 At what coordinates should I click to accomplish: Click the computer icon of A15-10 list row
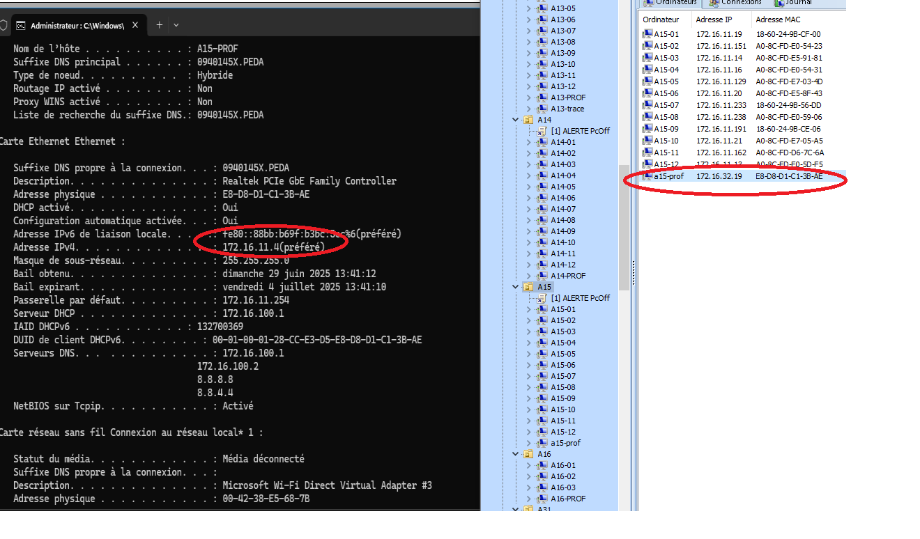tap(647, 141)
